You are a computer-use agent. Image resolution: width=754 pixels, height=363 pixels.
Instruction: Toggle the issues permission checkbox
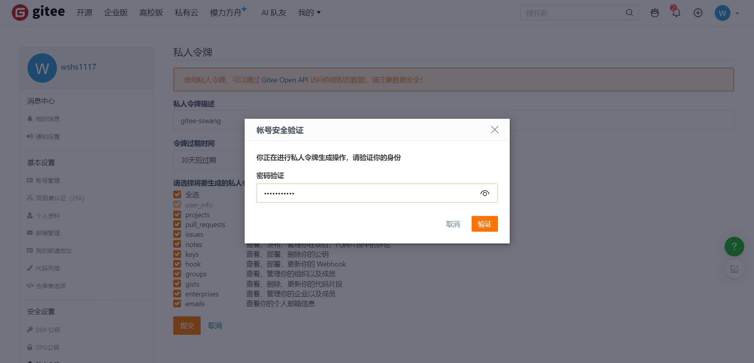coord(177,234)
